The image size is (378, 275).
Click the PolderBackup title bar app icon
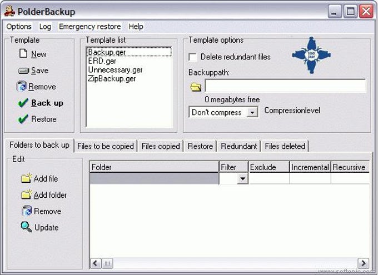coord(9,11)
